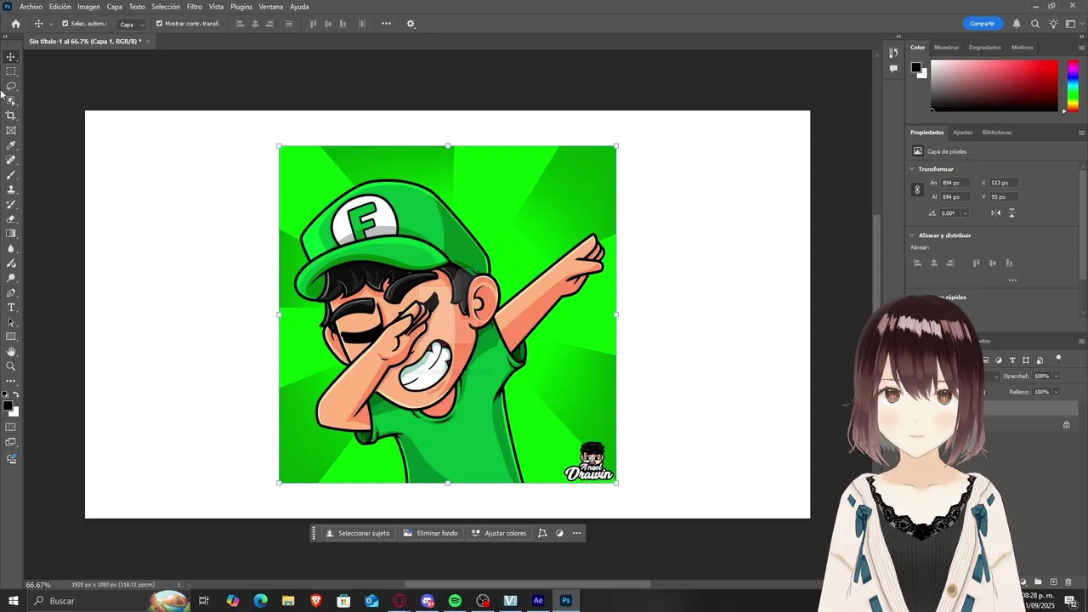Select the Move tool in the toolbar
The image size is (1088, 612).
pyautogui.click(x=11, y=57)
